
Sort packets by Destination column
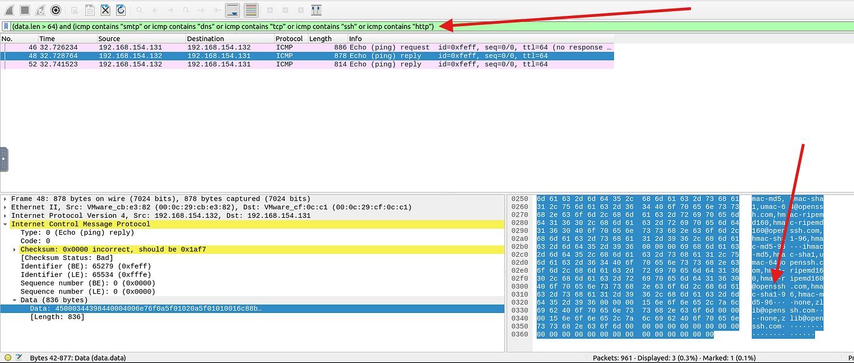pyautogui.click(x=230, y=38)
